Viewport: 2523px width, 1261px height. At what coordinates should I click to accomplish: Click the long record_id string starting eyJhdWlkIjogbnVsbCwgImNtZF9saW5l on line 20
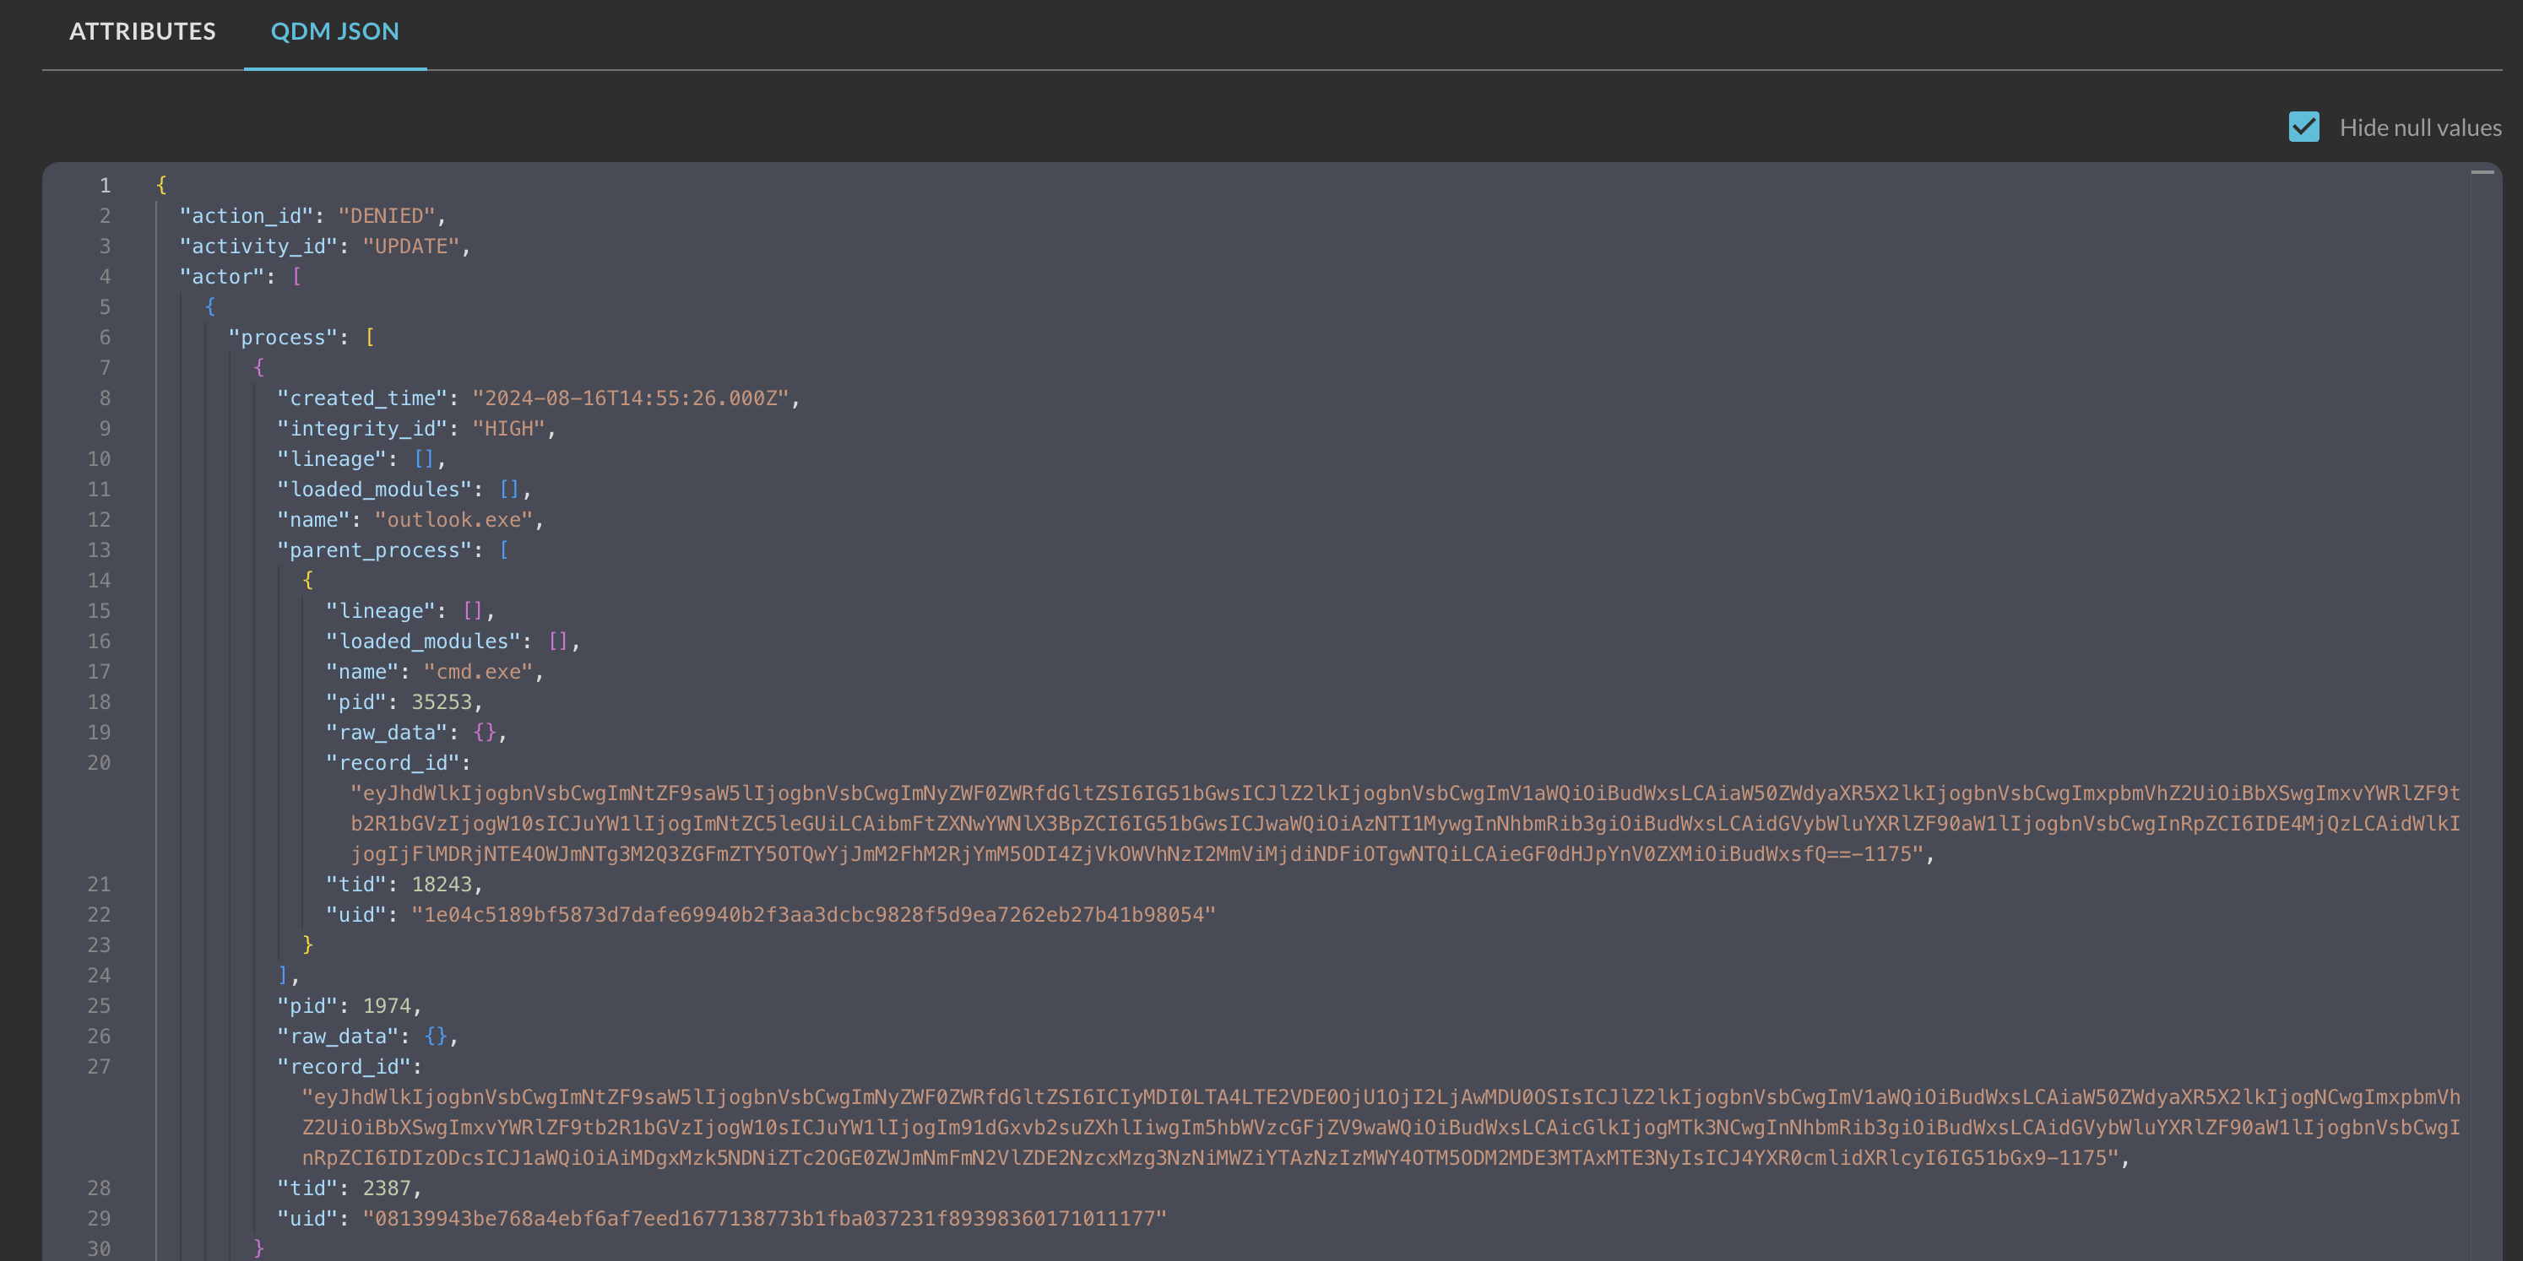tap(1406, 824)
